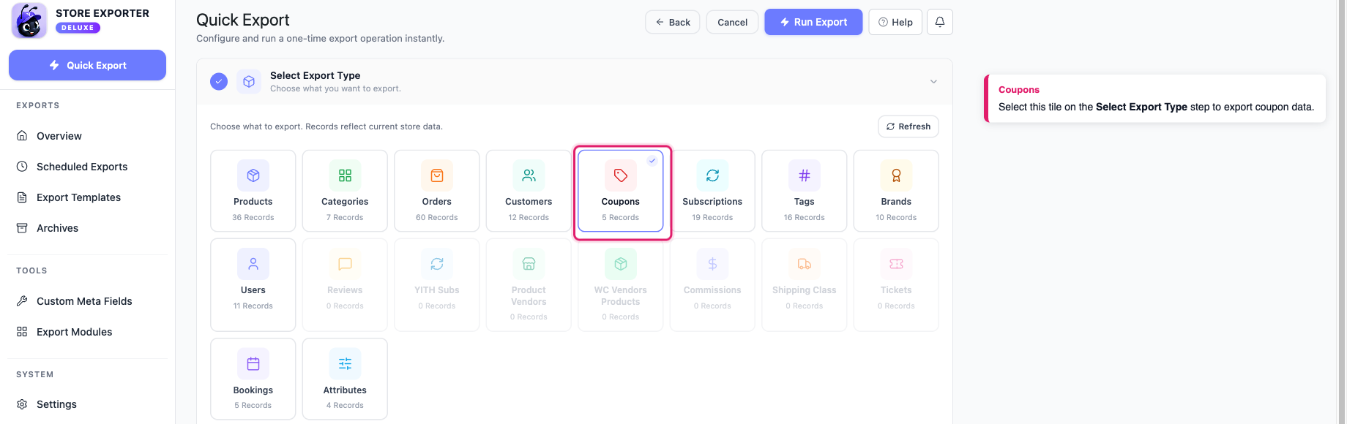Select the WC Vendors Products tile
The width and height of the screenshot is (1347, 424).
point(621,285)
